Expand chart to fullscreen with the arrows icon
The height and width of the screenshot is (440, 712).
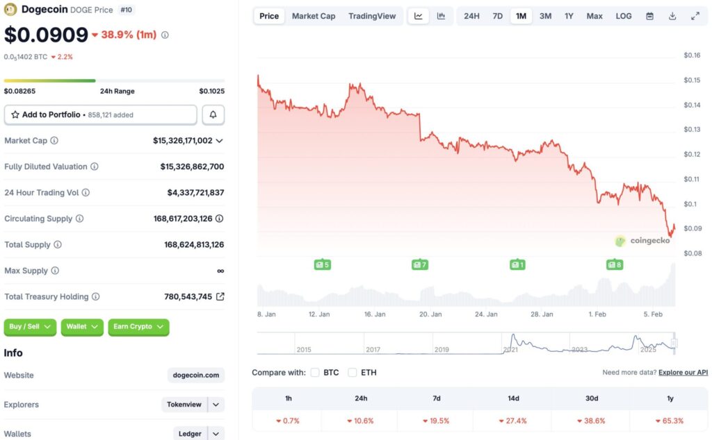coord(695,15)
